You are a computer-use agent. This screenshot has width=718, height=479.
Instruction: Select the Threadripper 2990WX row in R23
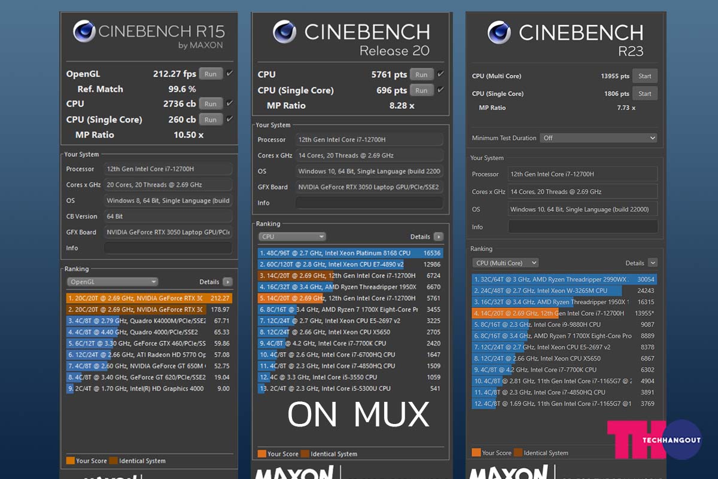pos(564,279)
